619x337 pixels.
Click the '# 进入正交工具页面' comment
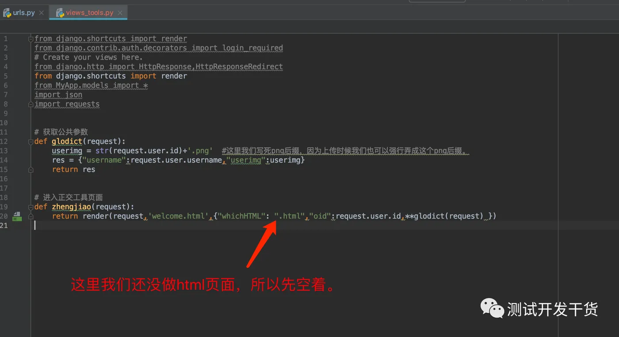coord(69,197)
